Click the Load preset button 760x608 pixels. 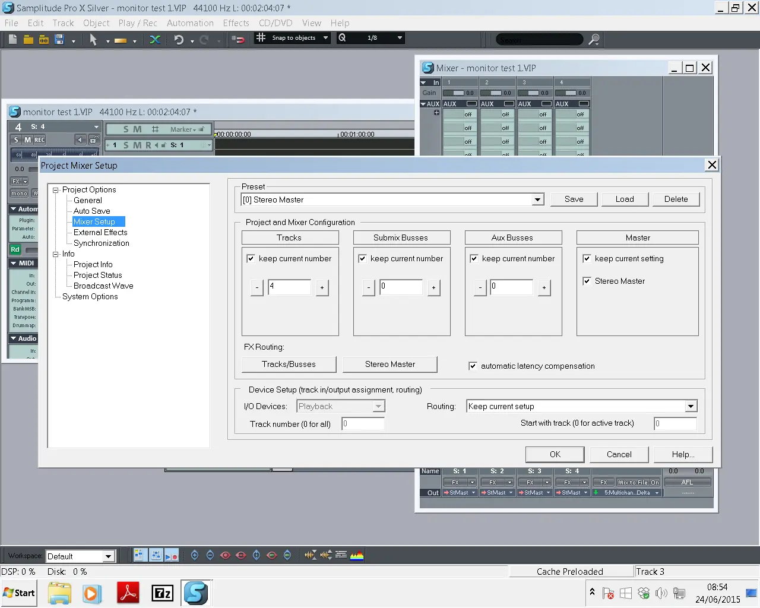pos(625,199)
